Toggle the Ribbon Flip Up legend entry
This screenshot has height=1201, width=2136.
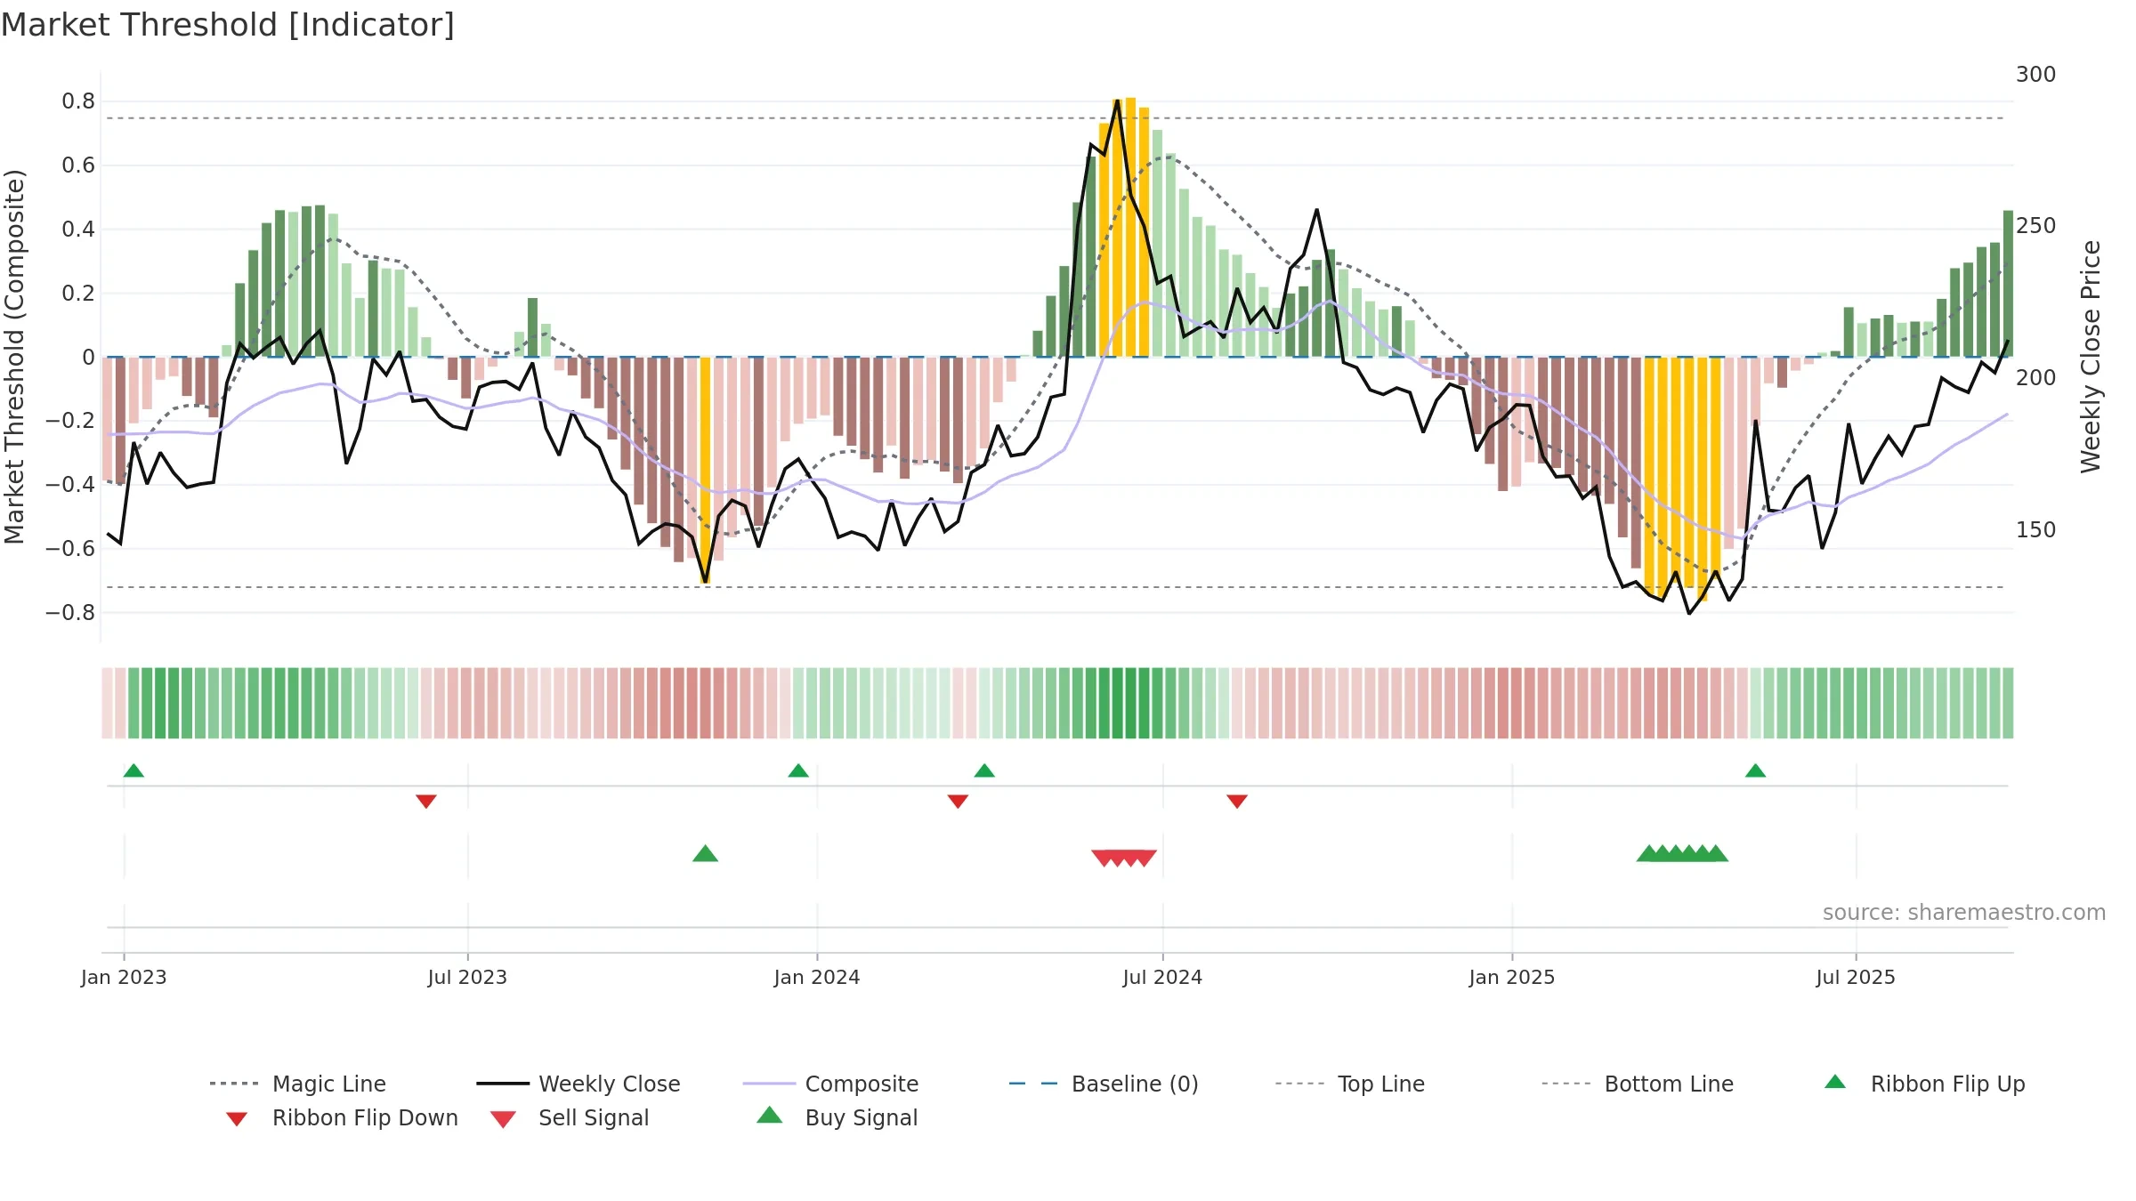click(x=1925, y=1084)
